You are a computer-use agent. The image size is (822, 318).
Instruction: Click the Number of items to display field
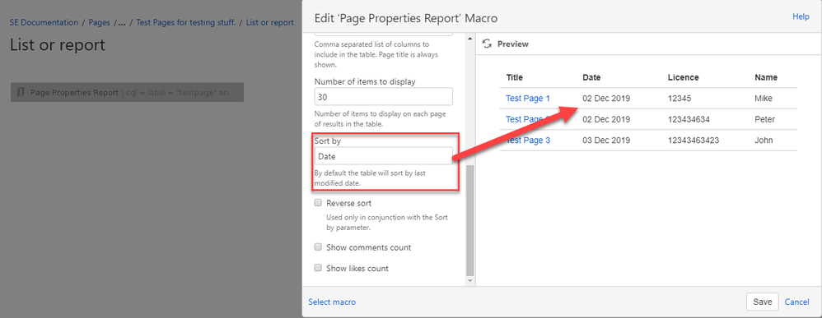(383, 97)
